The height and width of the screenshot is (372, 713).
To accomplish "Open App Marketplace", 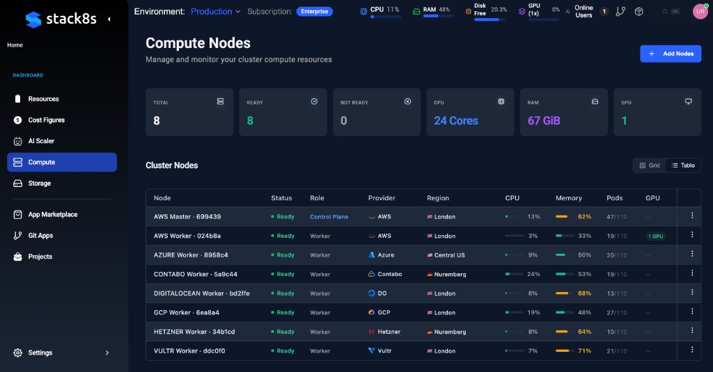I will 62,214.
